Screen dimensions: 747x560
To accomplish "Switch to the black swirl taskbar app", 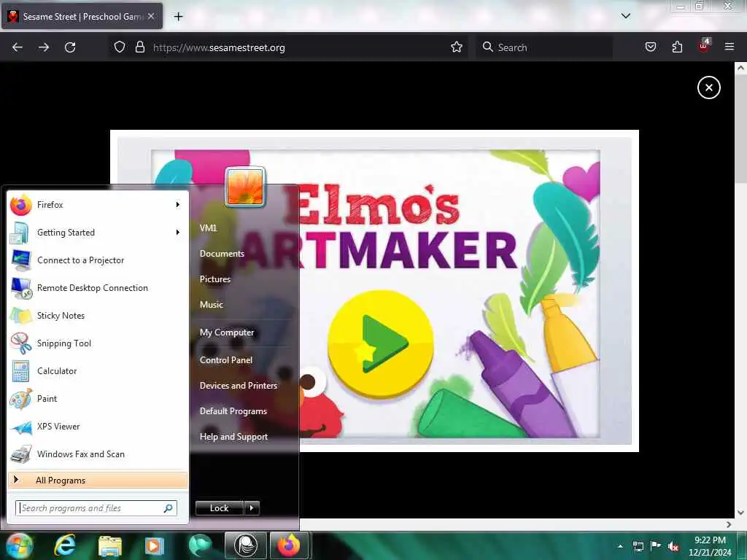I will 245,545.
